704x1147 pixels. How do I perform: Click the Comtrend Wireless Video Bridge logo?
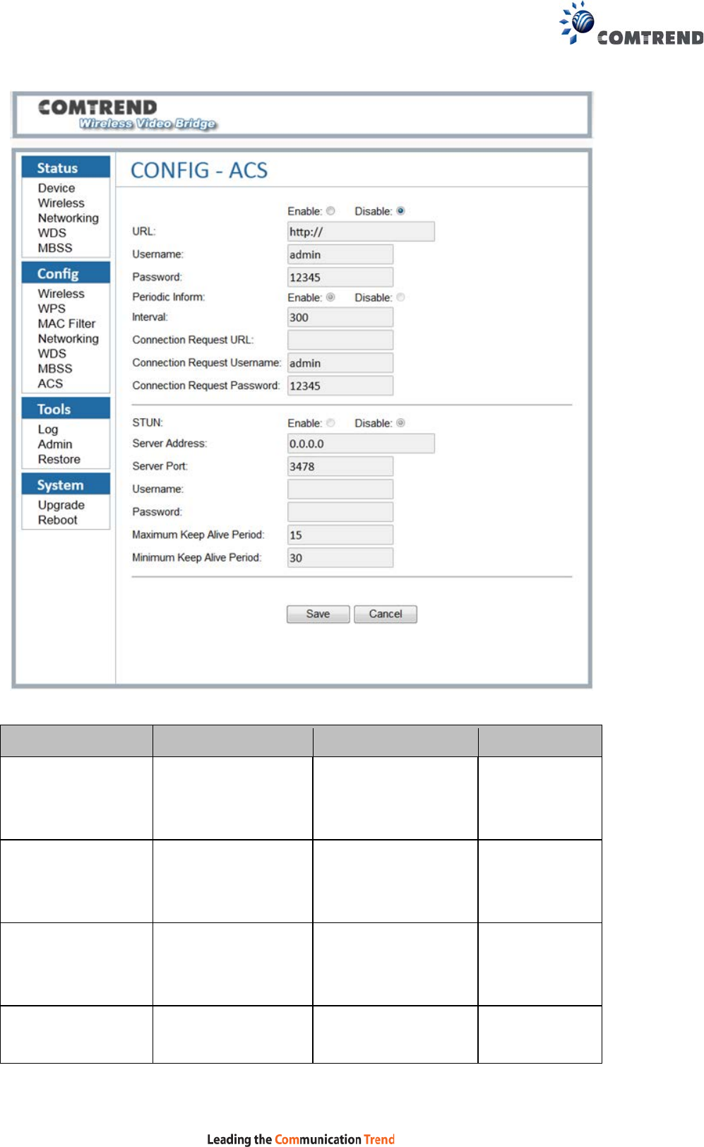[x=127, y=114]
